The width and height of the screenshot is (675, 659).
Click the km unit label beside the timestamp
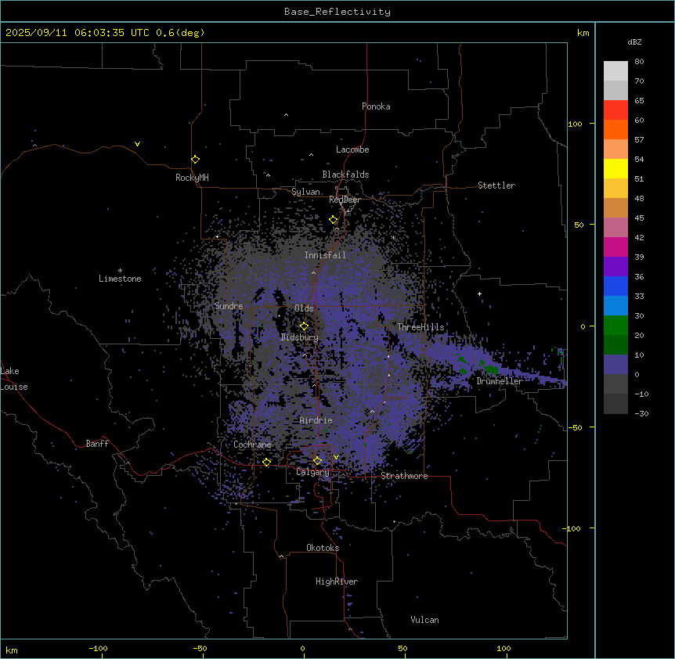pos(583,33)
